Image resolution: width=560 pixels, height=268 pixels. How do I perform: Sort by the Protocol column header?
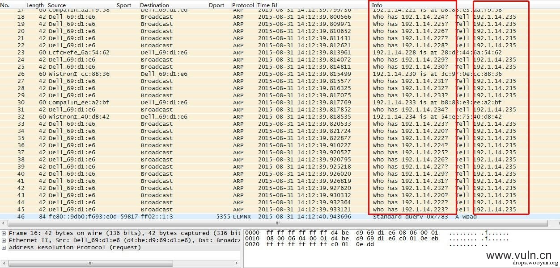243,5
